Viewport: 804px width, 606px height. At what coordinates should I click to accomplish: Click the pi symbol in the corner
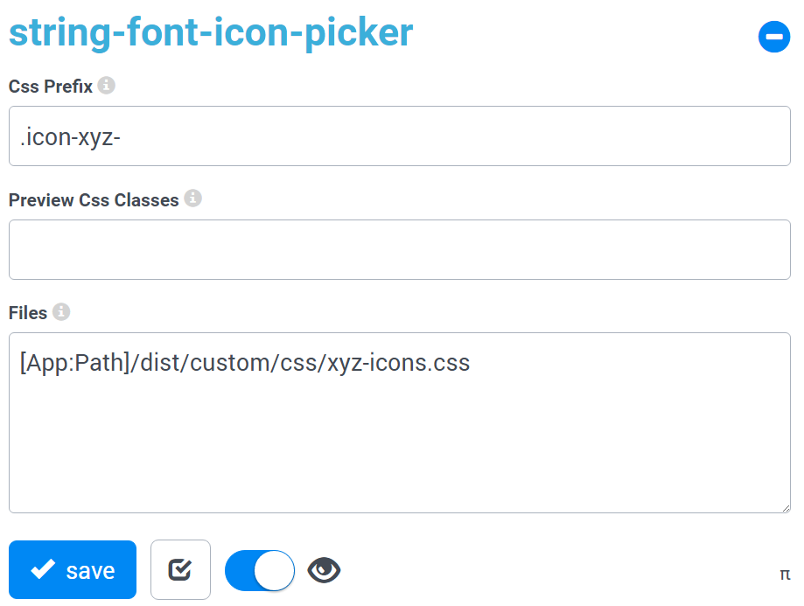[x=785, y=575]
